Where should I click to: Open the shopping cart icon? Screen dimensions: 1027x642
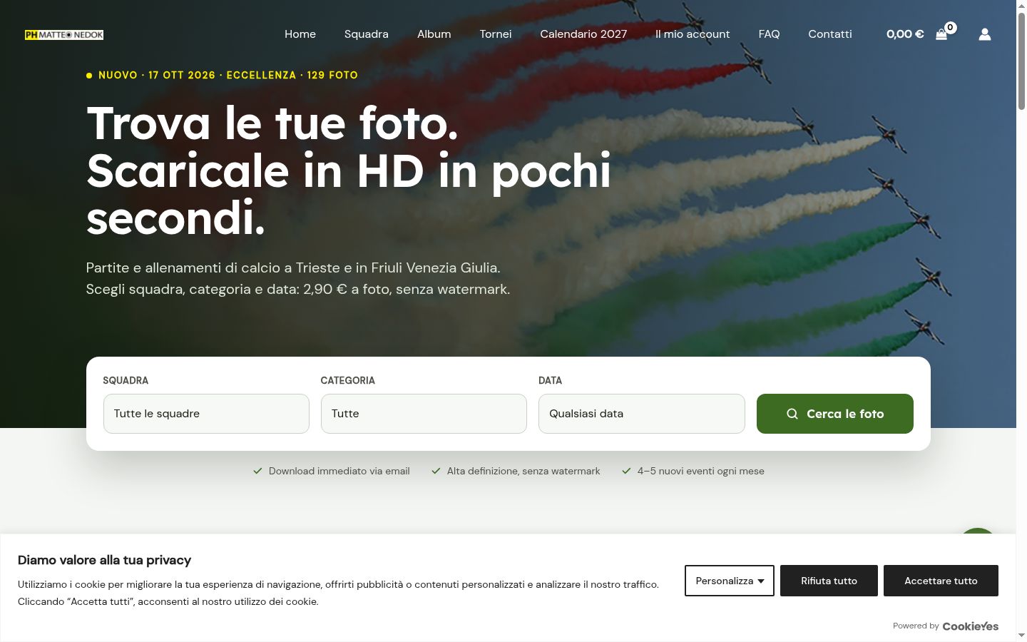pos(941,34)
